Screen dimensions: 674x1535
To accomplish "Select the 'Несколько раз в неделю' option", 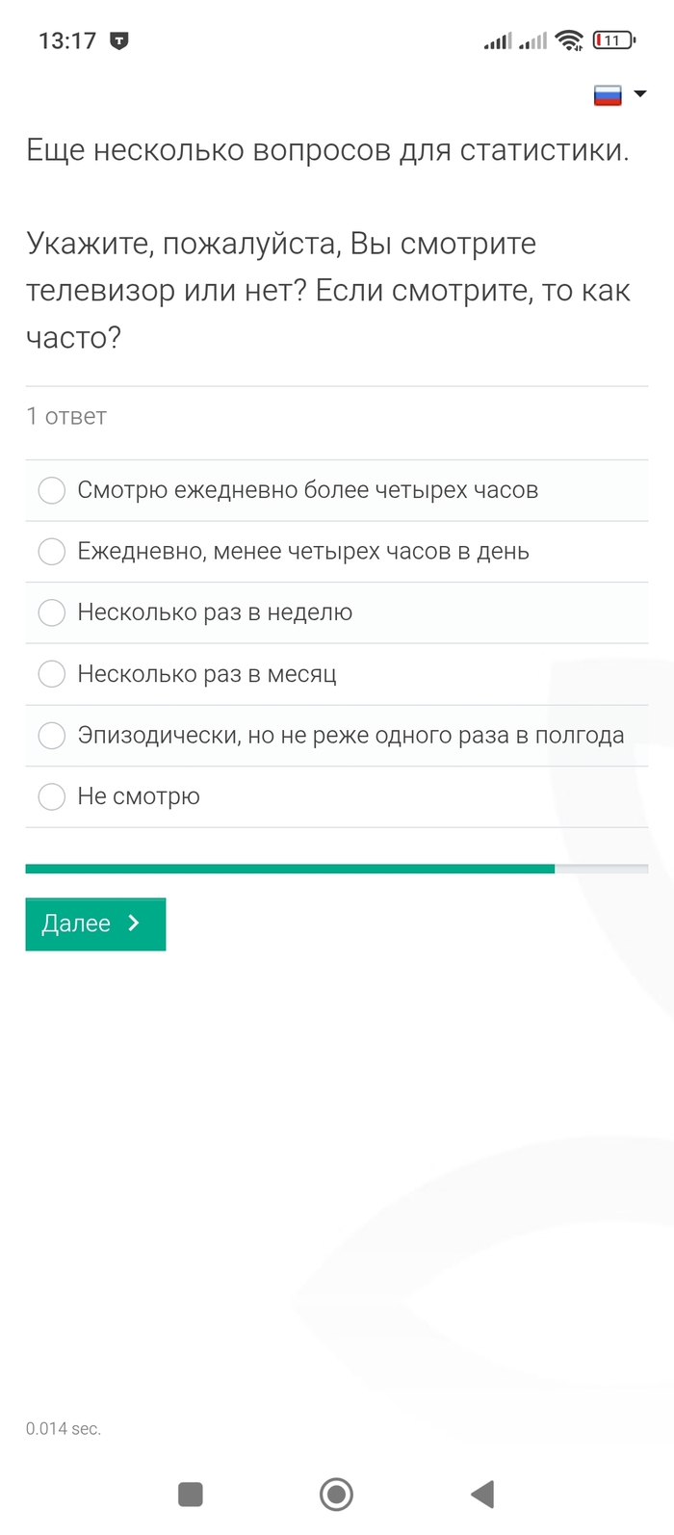I will pos(52,612).
